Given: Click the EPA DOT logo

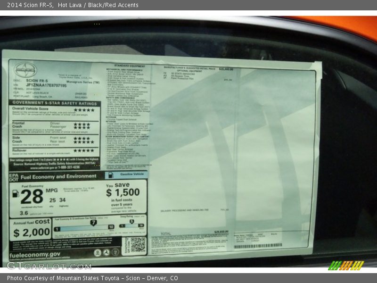Looking at the screenshot, I should pyautogui.click(x=14, y=177).
